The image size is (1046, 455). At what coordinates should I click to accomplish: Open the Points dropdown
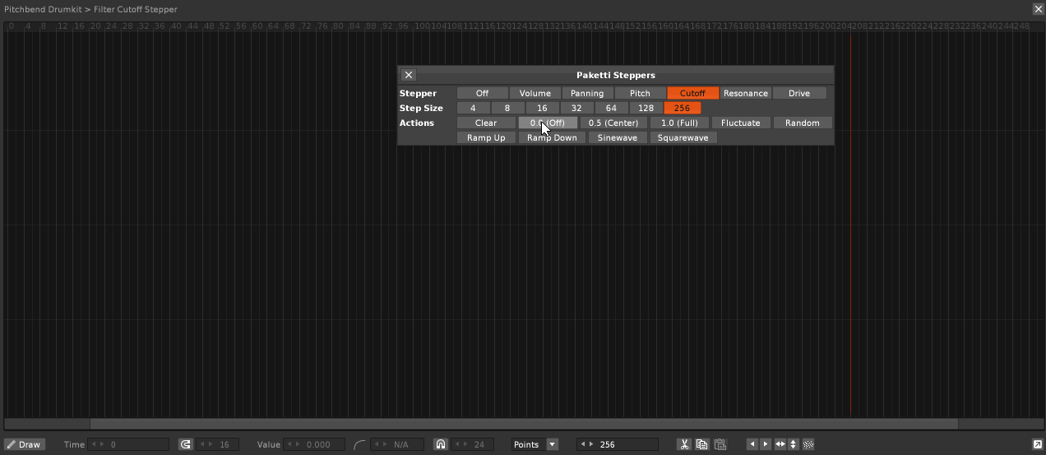(x=535, y=444)
